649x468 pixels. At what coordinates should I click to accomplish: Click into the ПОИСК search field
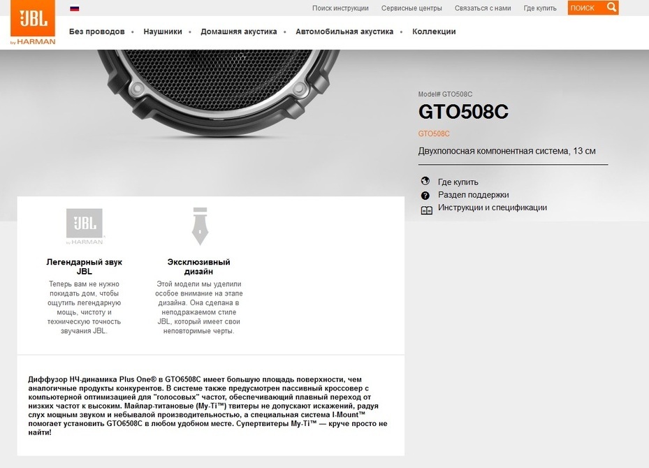coord(585,8)
